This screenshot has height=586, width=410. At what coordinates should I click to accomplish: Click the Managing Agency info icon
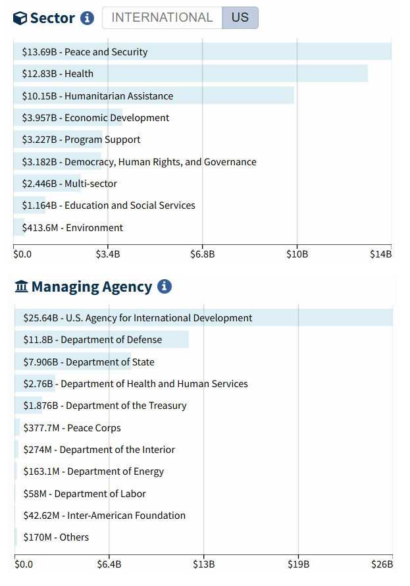pos(165,286)
